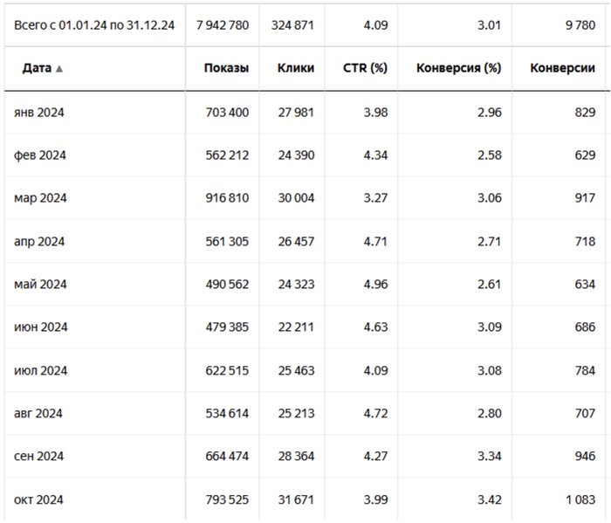Sort by the CTR (%) column
Screen dimensions: 611x523
(x=367, y=68)
